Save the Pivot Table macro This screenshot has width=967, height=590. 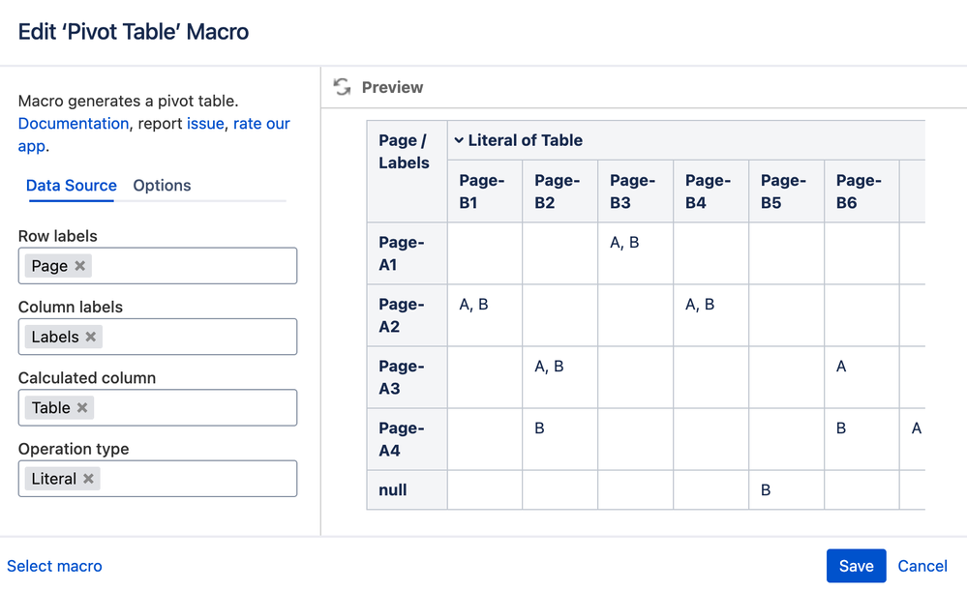click(x=856, y=566)
